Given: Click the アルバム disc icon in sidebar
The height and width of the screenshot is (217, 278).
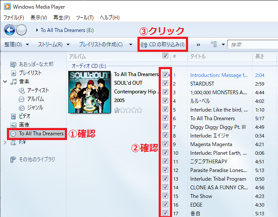Looking at the screenshot, I should [22, 99].
